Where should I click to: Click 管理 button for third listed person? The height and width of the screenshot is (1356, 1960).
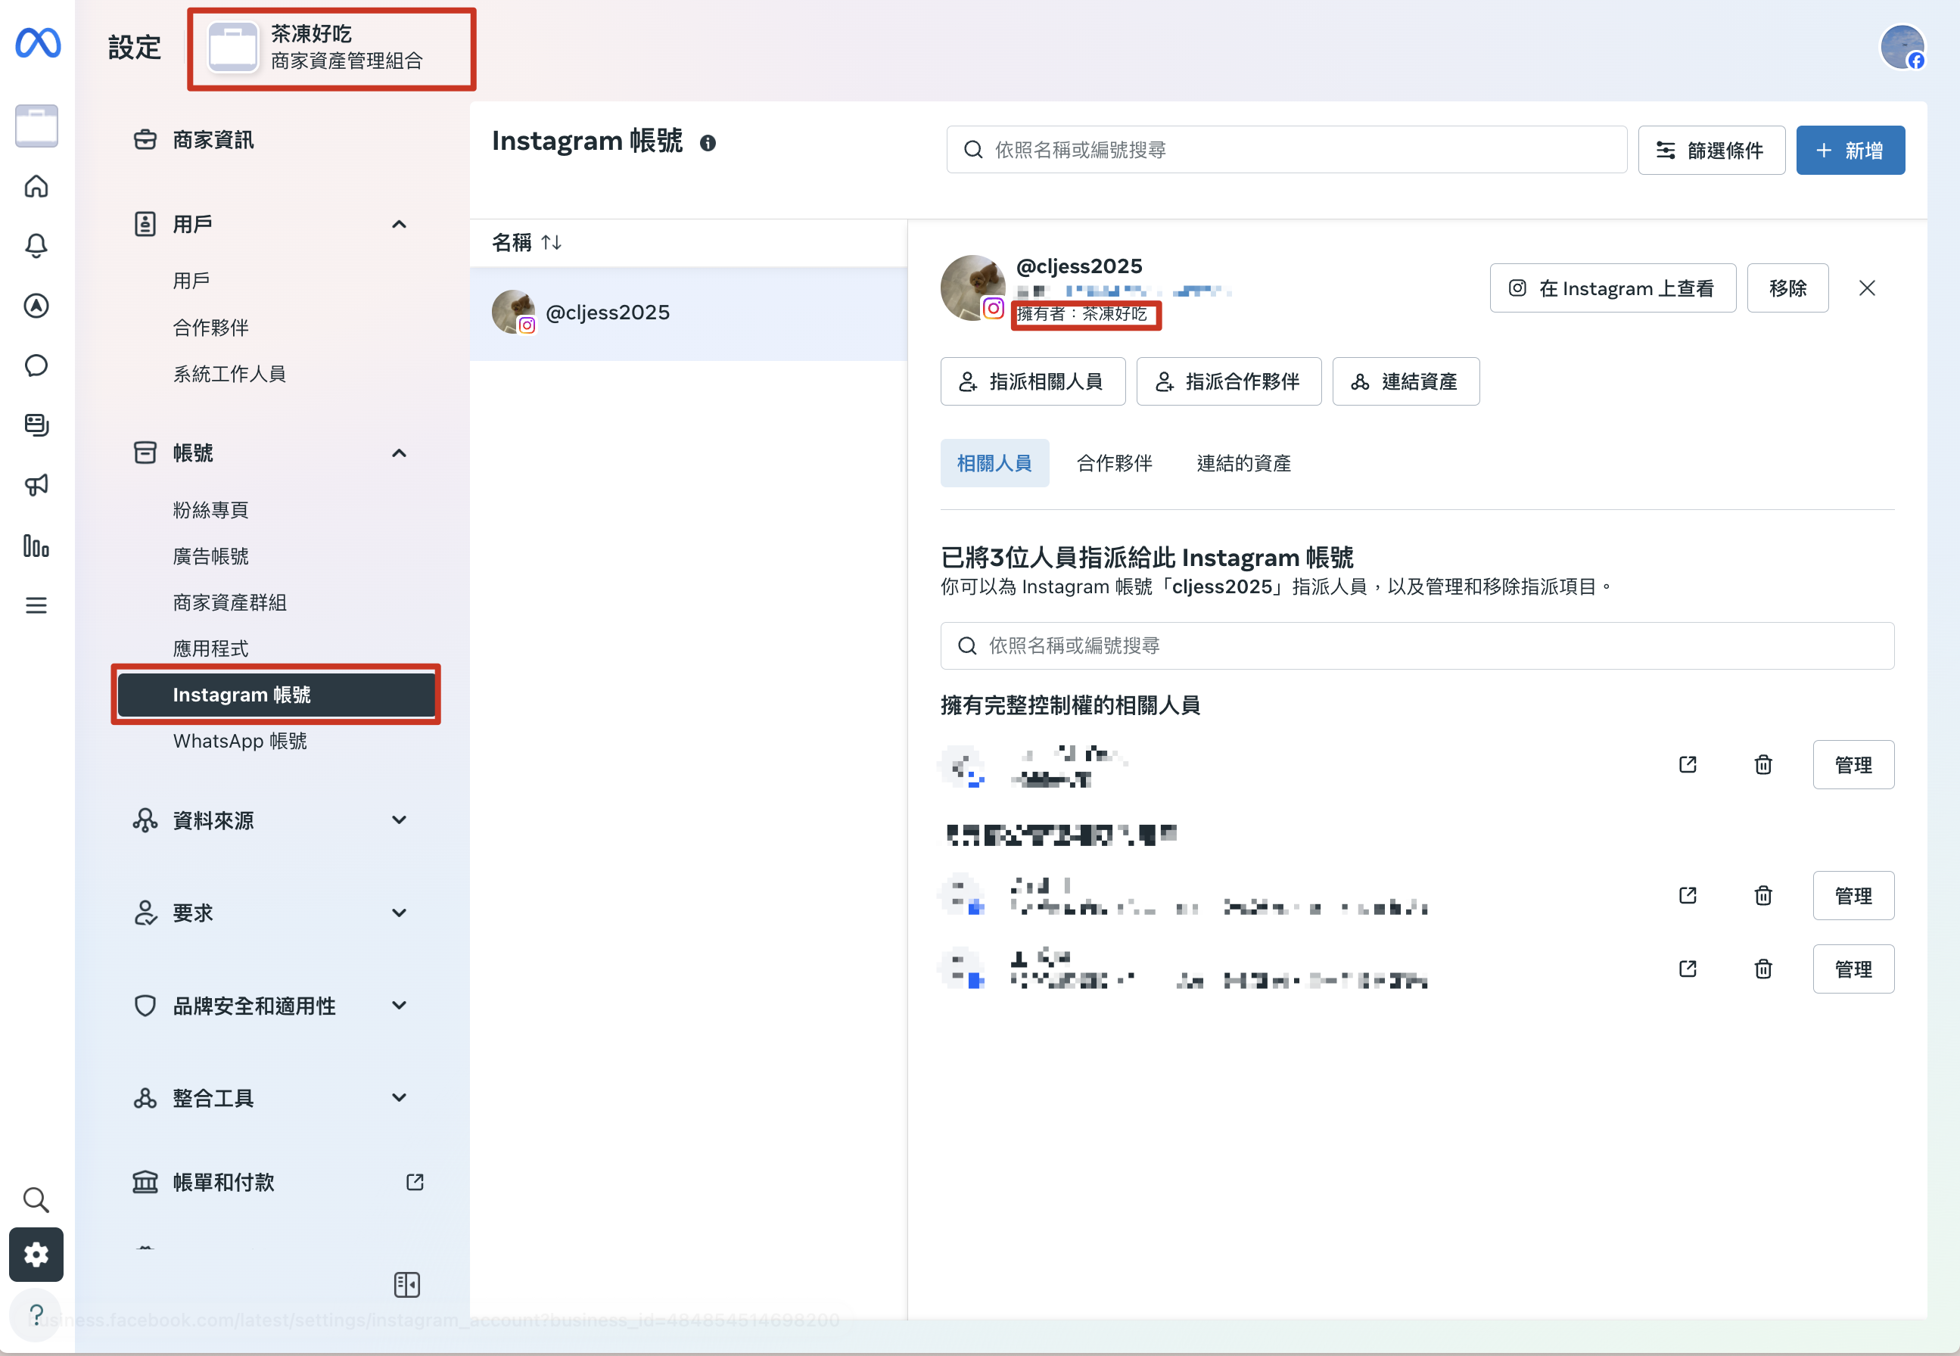click(x=1853, y=969)
